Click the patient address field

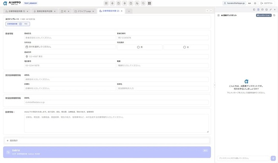pyautogui.click(x=116, y=56)
